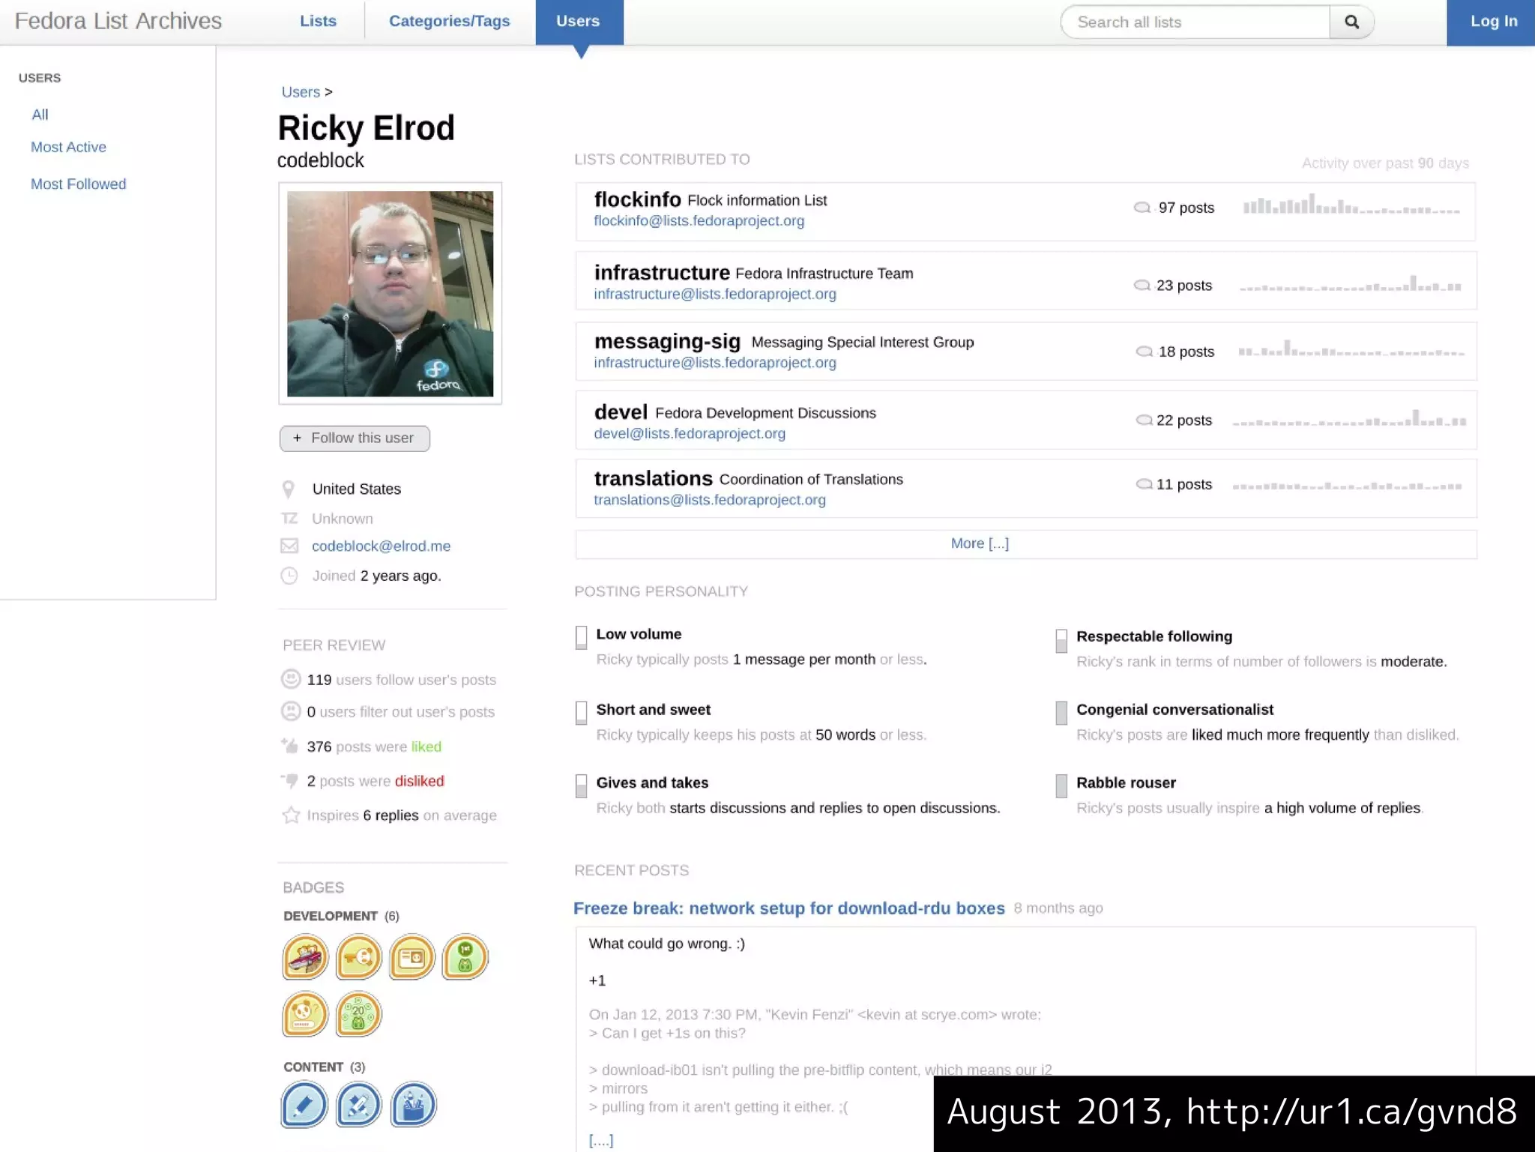This screenshot has width=1535, height=1152.
Task: Click the speech bubble icon by 18 posts
Action: [x=1145, y=352]
